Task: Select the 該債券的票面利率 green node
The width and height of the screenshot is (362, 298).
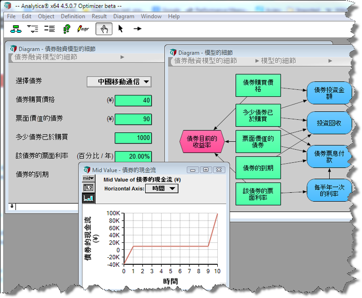Action: pos(258,194)
